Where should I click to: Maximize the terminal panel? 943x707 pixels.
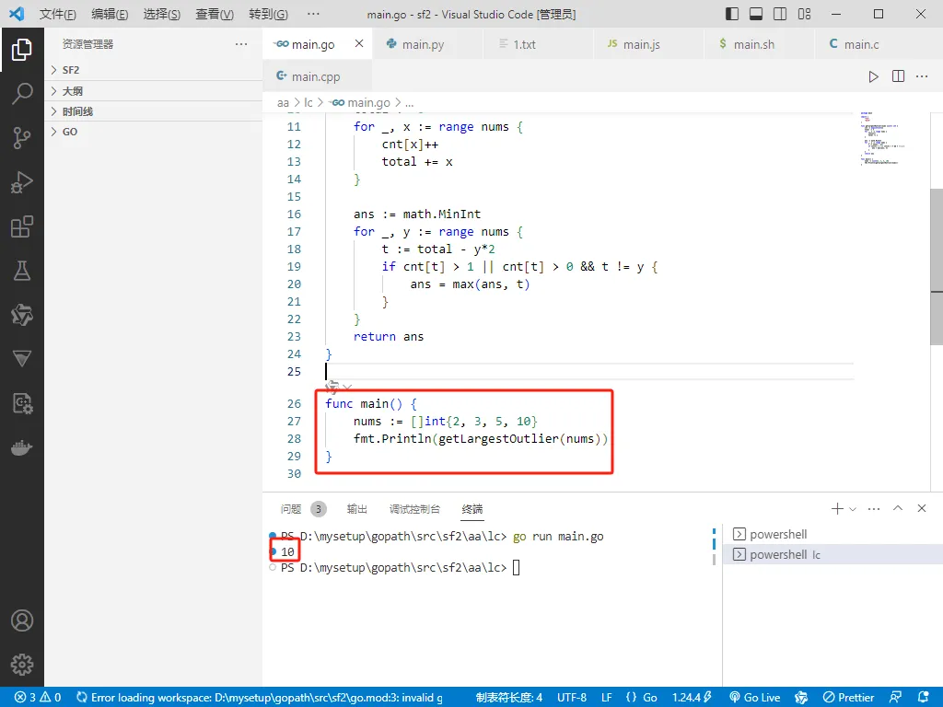898,508
